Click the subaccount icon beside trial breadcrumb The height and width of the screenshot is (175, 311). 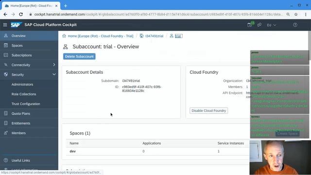172,36
